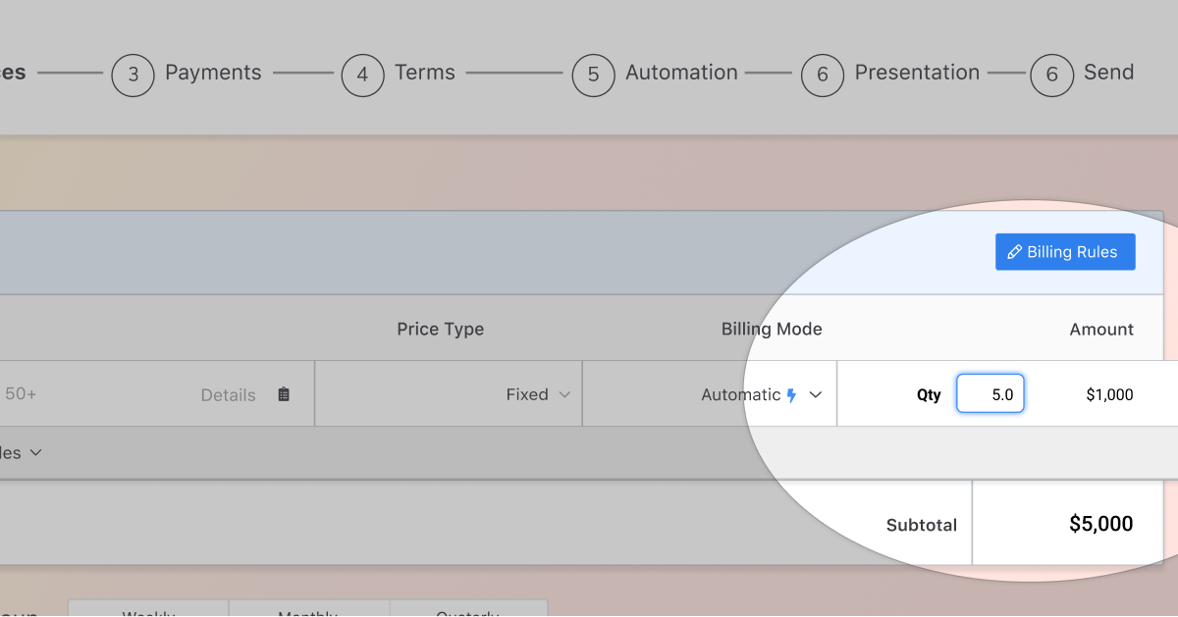The image size is (1178, 617).
Task: Click the lightning bolt icon beside Automatic
Action: tap(791, 395)
